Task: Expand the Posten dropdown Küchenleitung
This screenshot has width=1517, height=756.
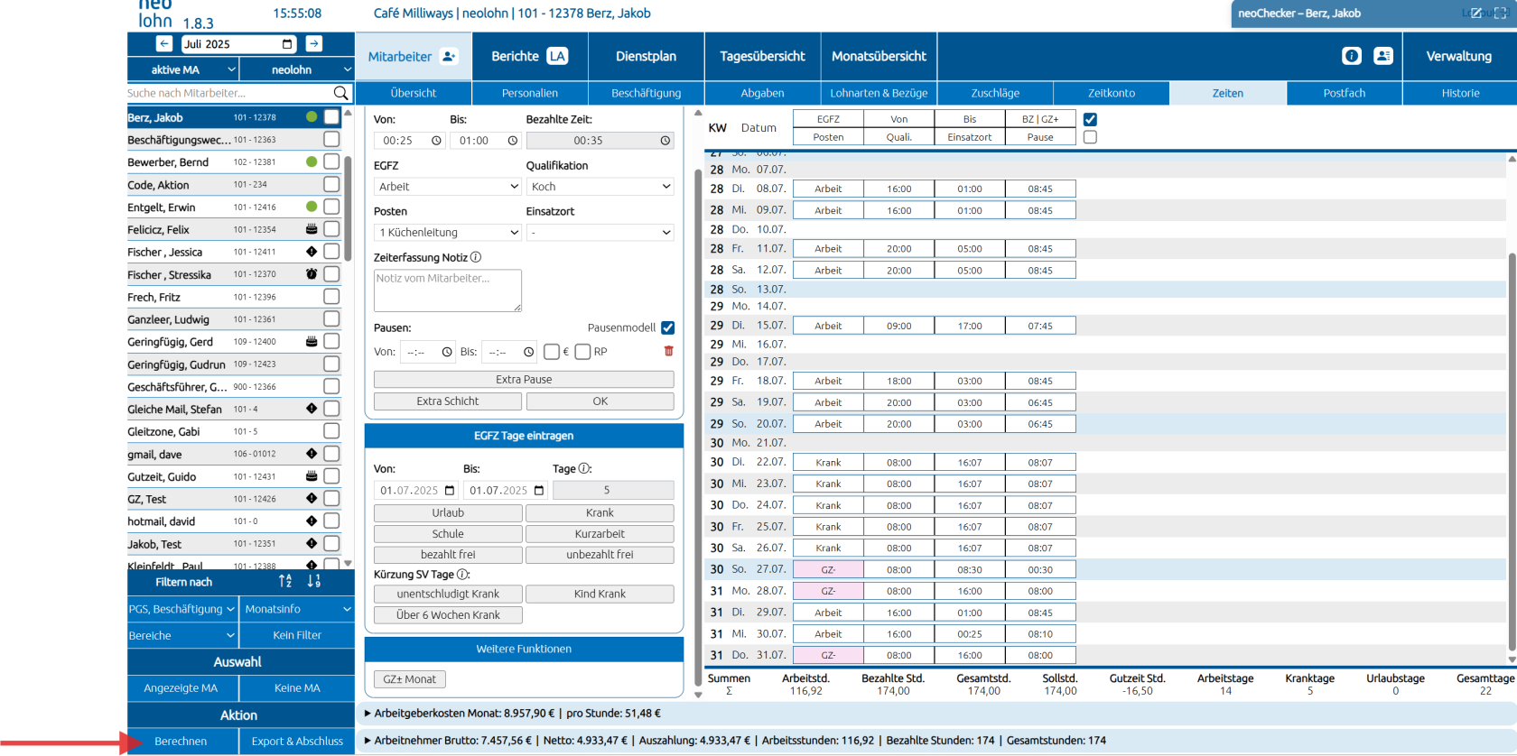Action: click(448, 233)
